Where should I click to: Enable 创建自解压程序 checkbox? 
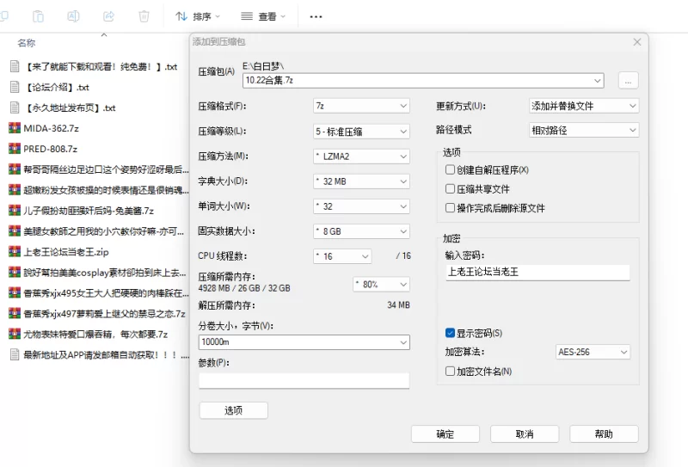click(450, 170)
